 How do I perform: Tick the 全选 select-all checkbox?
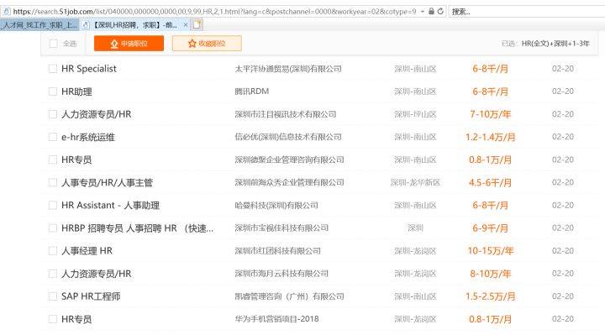pyautogui.click(x=54, y=44)
